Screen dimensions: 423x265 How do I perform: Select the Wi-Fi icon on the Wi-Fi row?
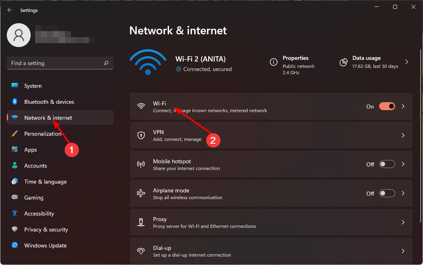[141, 106]
